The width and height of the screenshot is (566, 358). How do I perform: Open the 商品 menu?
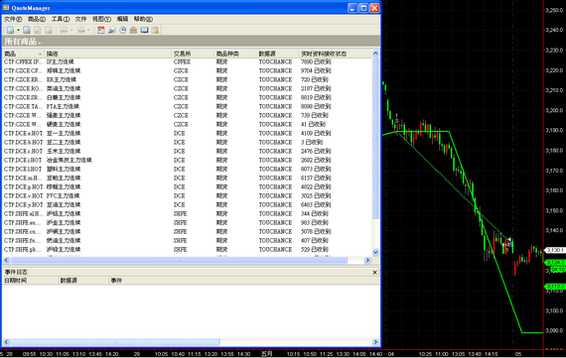coord(37,19)
